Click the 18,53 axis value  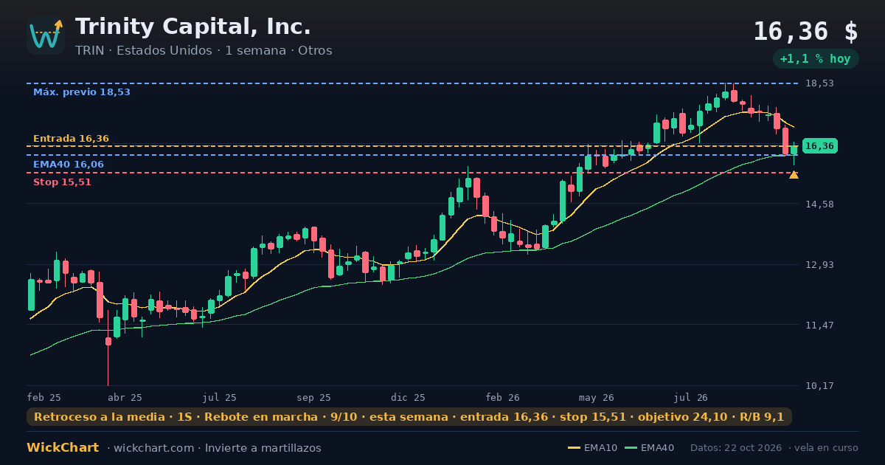819,83
